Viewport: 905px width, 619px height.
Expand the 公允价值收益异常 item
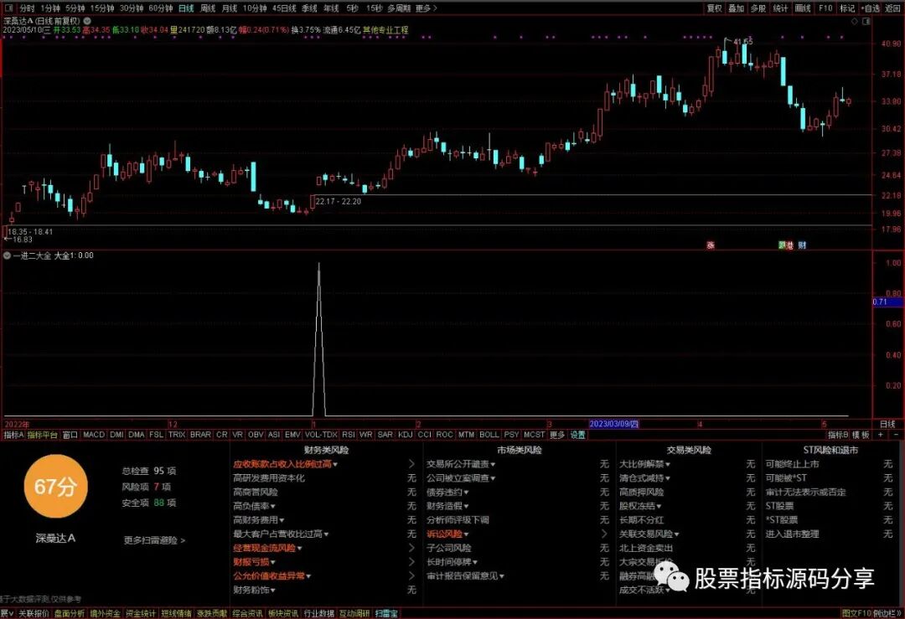[x=271, y=575]
